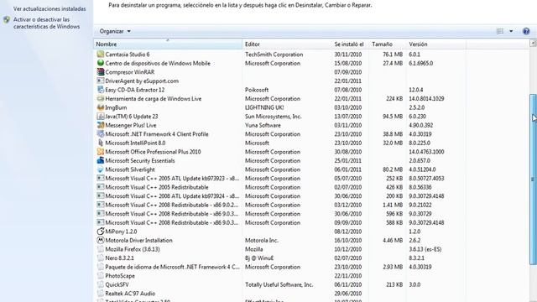Viewport: 537px width, 302px height.
Task: Sort by Versión column header
Action: point(436,44)
